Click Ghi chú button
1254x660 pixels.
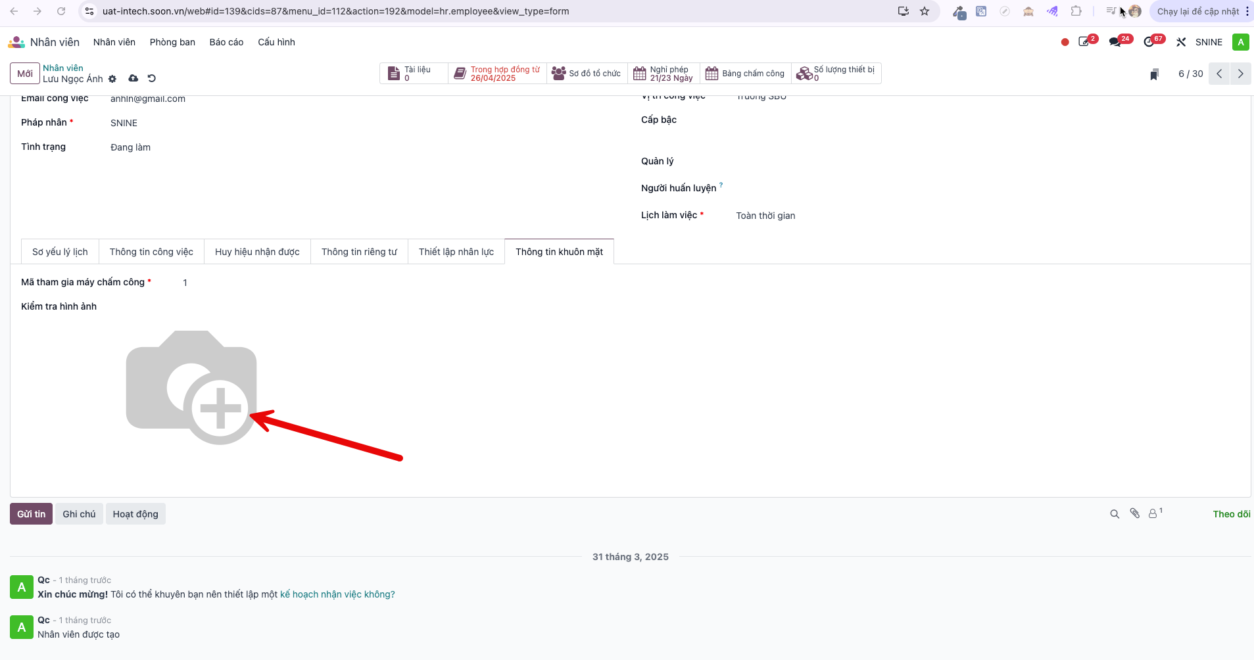coord(79,514)
